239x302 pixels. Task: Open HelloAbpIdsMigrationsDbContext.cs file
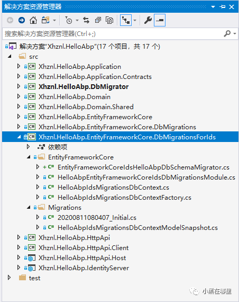point(113,188)
